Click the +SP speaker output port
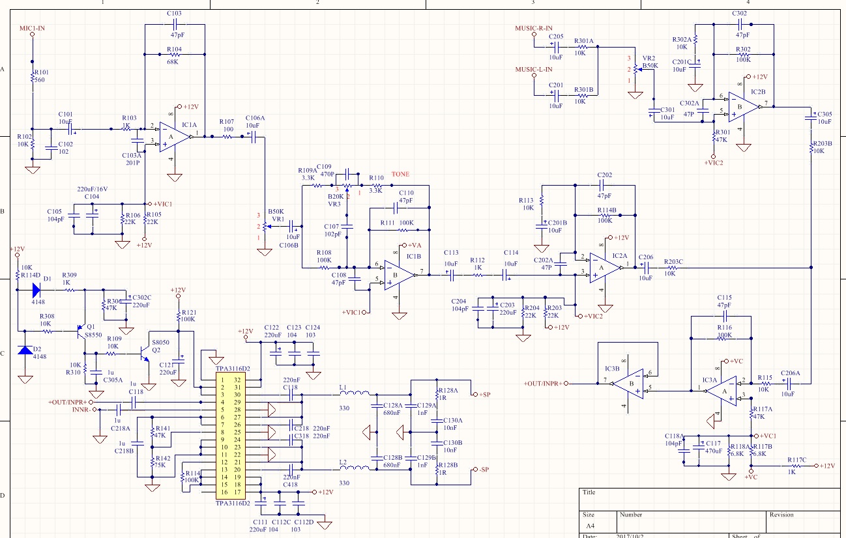846x538 pixels. tap(480, 394)
